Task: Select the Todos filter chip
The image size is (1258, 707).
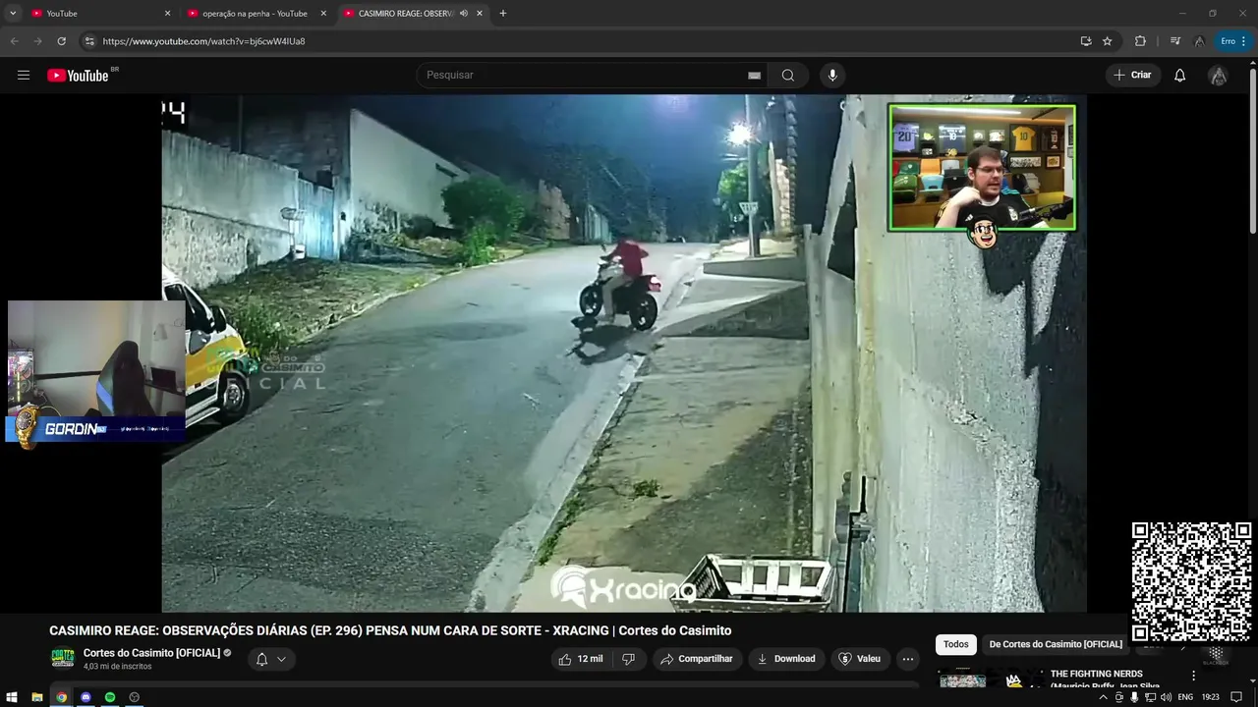Action: point(956,644)
